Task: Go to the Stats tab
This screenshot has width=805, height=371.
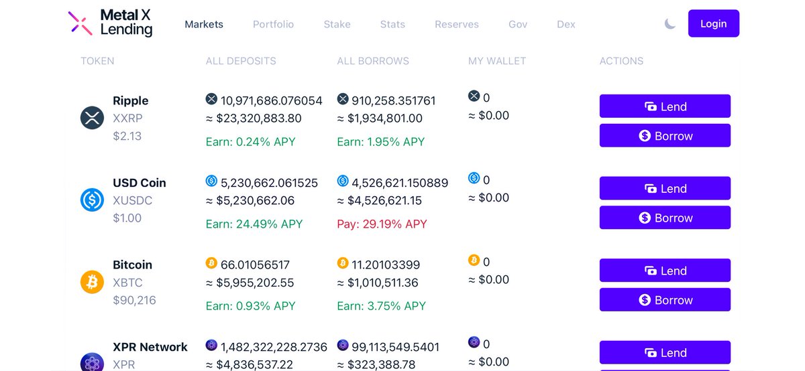Action: tap(392, 24)
